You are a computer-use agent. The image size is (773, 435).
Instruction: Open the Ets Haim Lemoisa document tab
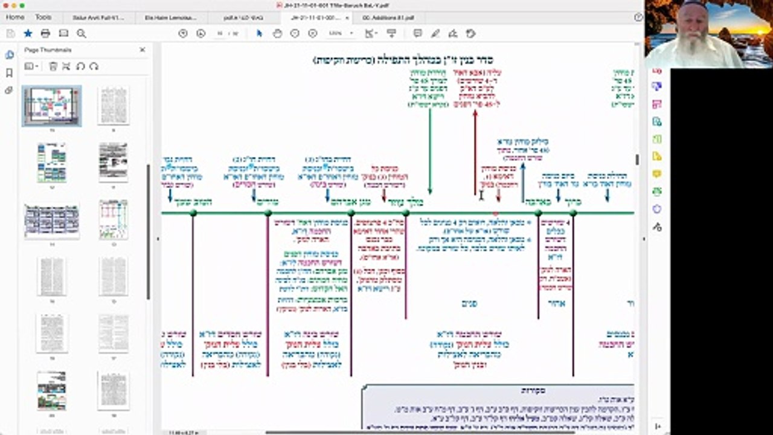coord(171,18)
